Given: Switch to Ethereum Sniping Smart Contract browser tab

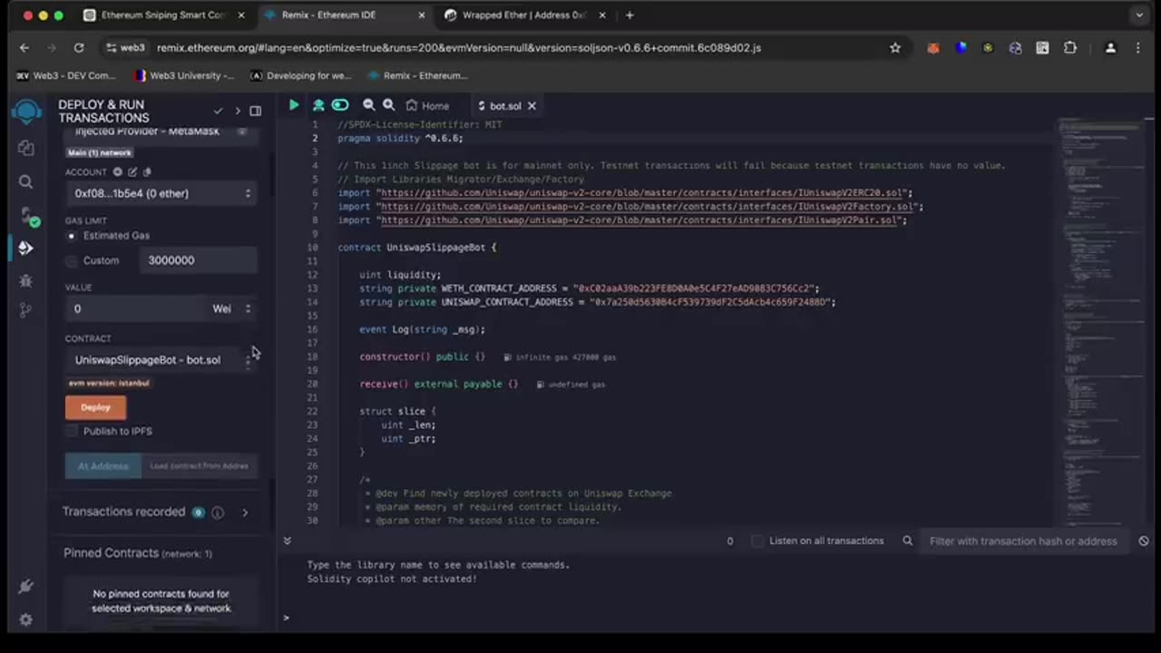Looking at the screenshot, I should click(x=162, y=15).
